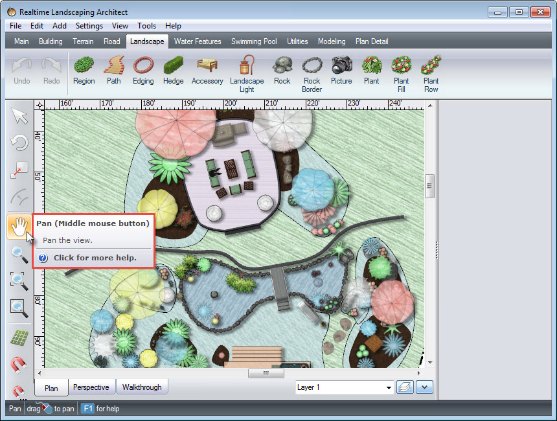Select the Plant Row tool
Screen dimensions: 557x421
point(431,74)
